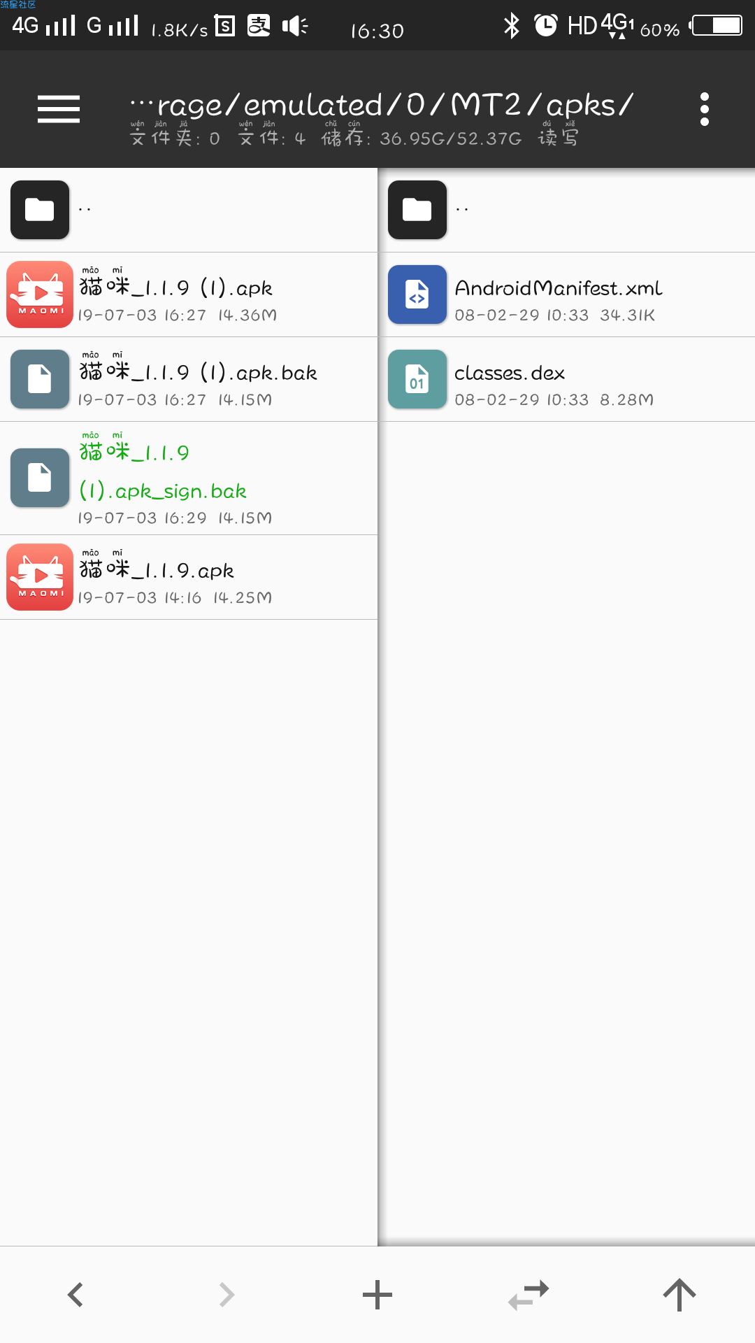Select 猫咪_1.1.9 (1).apk.bak file
This screenshot has height=1343, width=755.
pyautogui.click(x=189, y=379)
